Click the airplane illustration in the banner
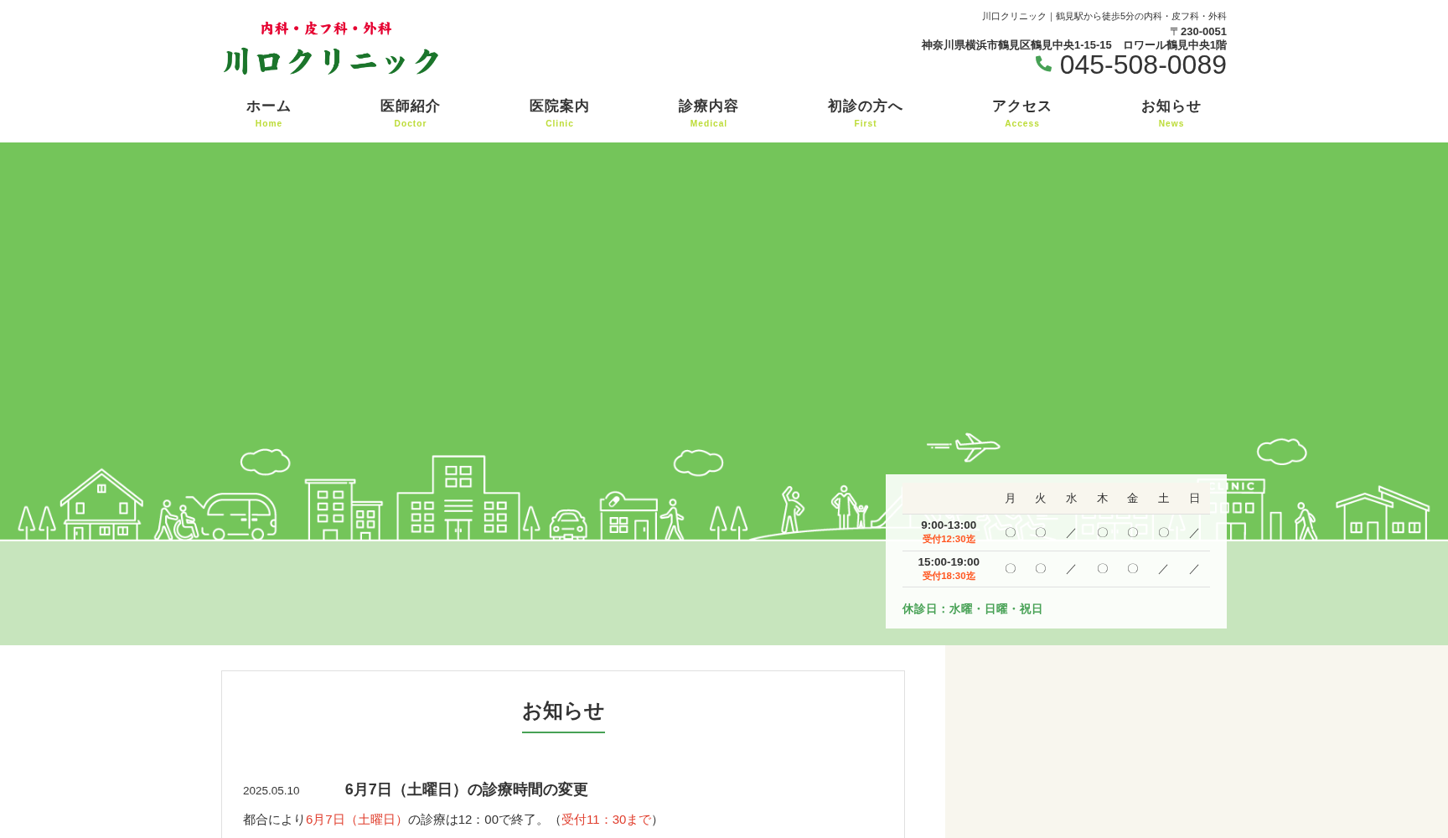This screenshot has width=1448, height=838. (x=964, y=447)
